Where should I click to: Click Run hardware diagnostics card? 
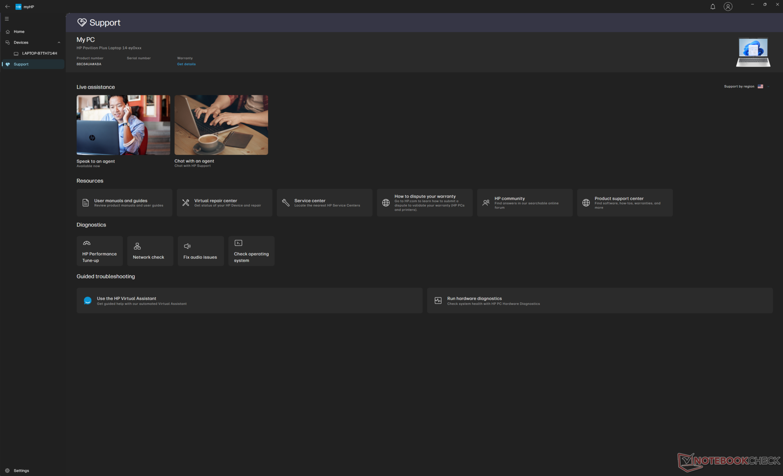point(599,301)
